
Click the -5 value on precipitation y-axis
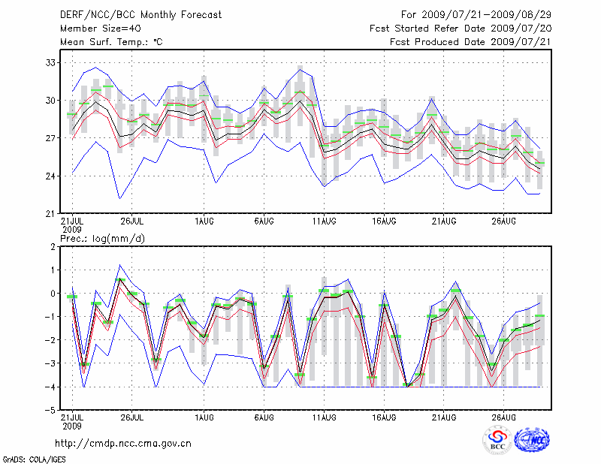(50, 410)
